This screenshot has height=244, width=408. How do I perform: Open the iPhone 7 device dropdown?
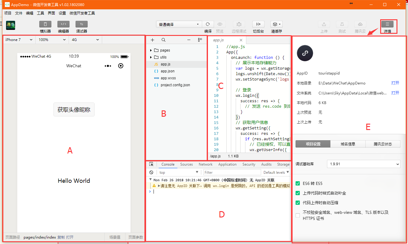pos(19,40)
